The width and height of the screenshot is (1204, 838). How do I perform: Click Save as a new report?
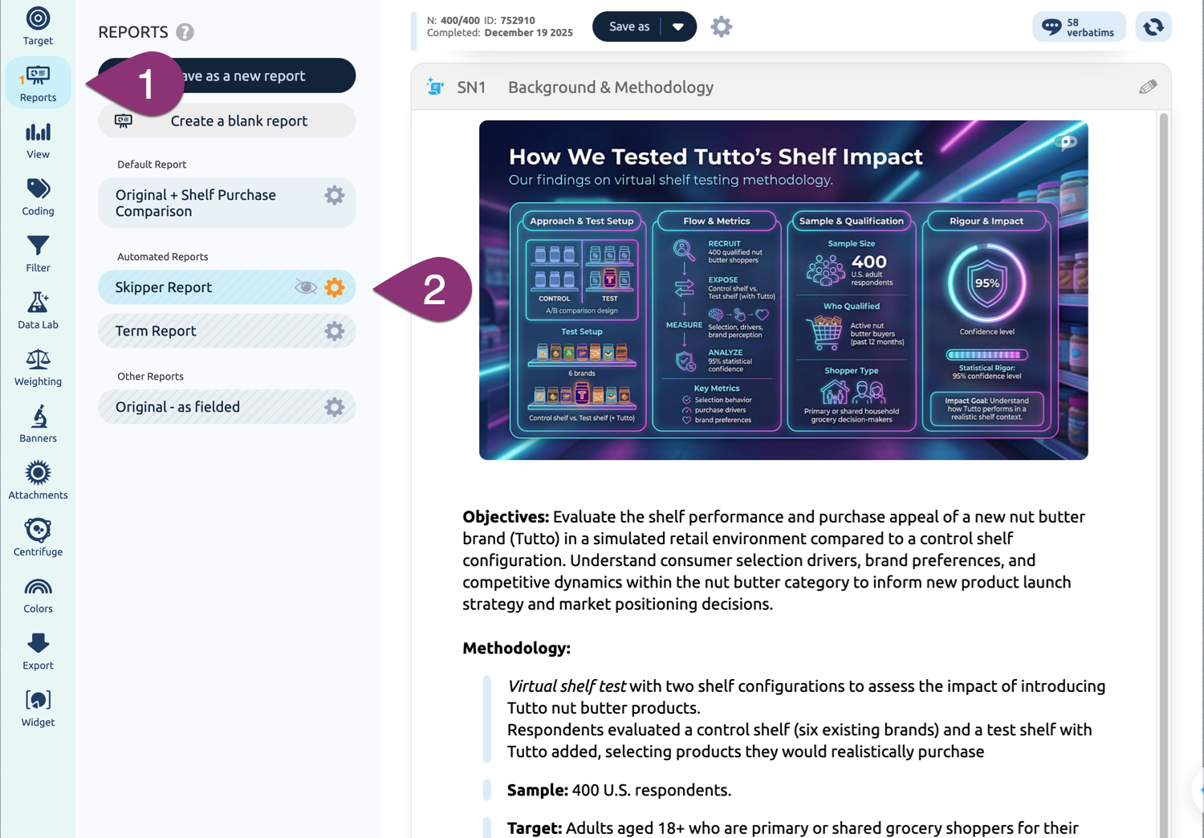pos(227,75)
